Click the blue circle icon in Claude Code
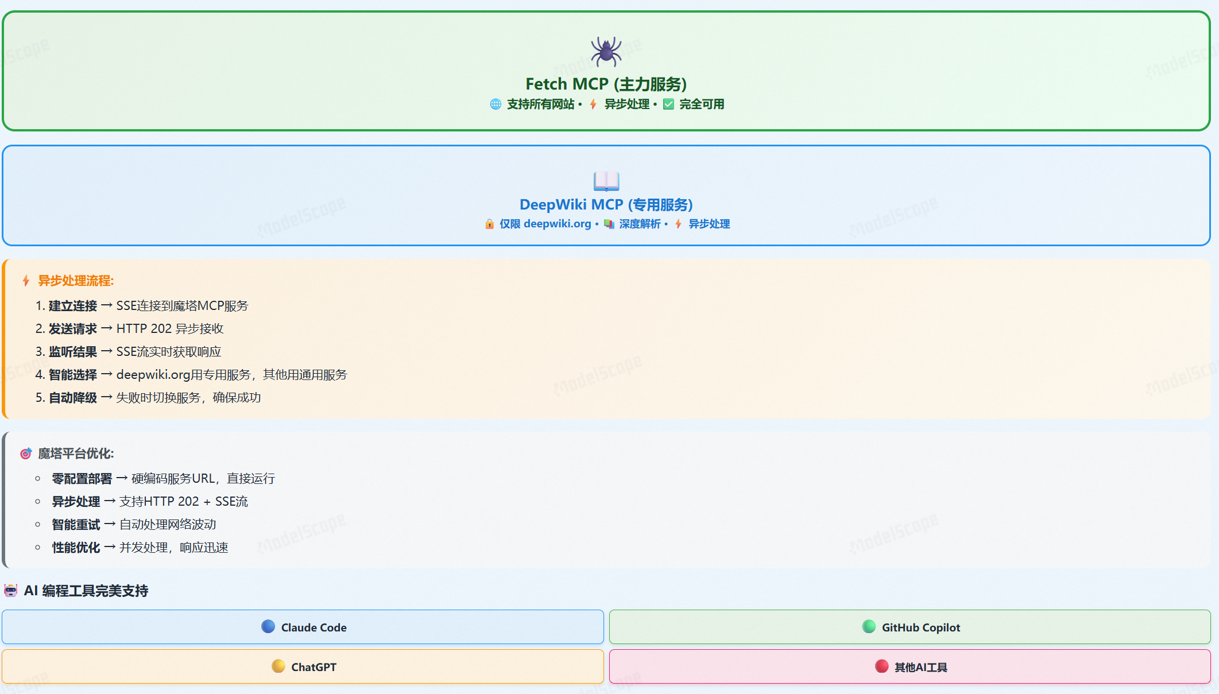 [x=268, y=626]
